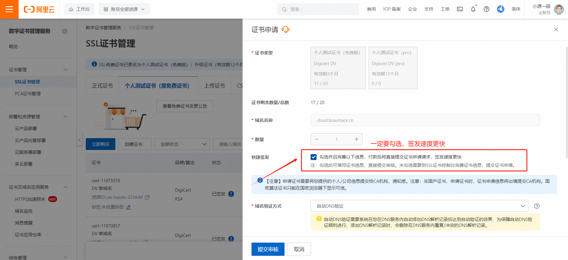Collapse the 综合管理 sidebar section
This screenshot has height=260, width=568.
66,257
